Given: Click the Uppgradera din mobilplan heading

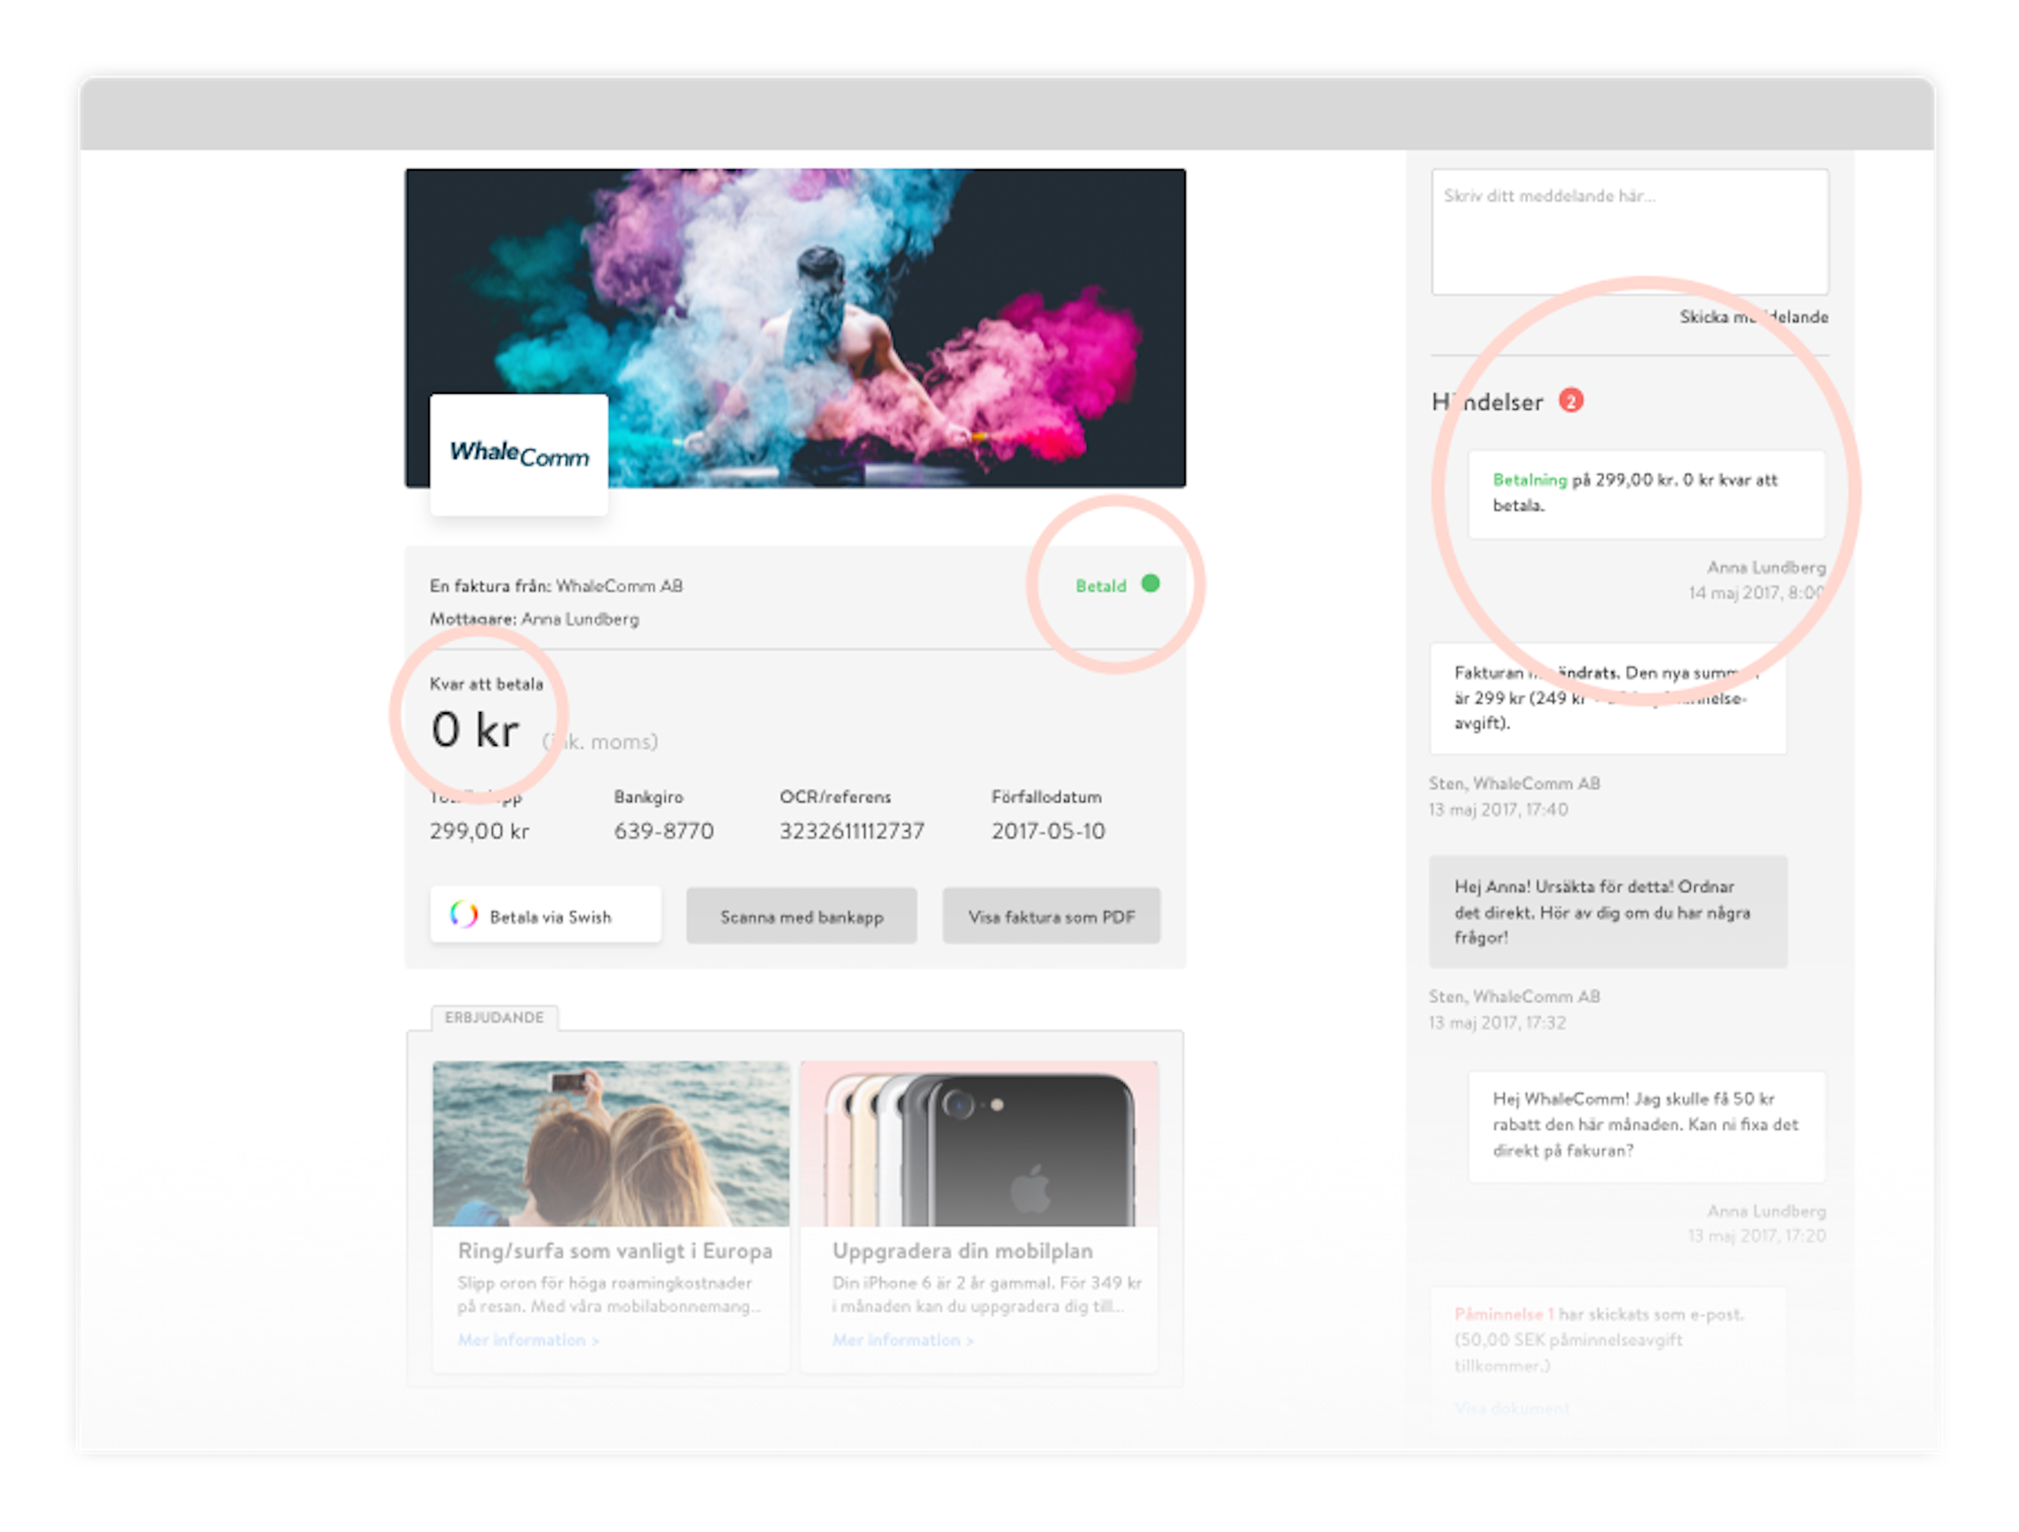Looking at the screenshot, I should pos(962,1251).
